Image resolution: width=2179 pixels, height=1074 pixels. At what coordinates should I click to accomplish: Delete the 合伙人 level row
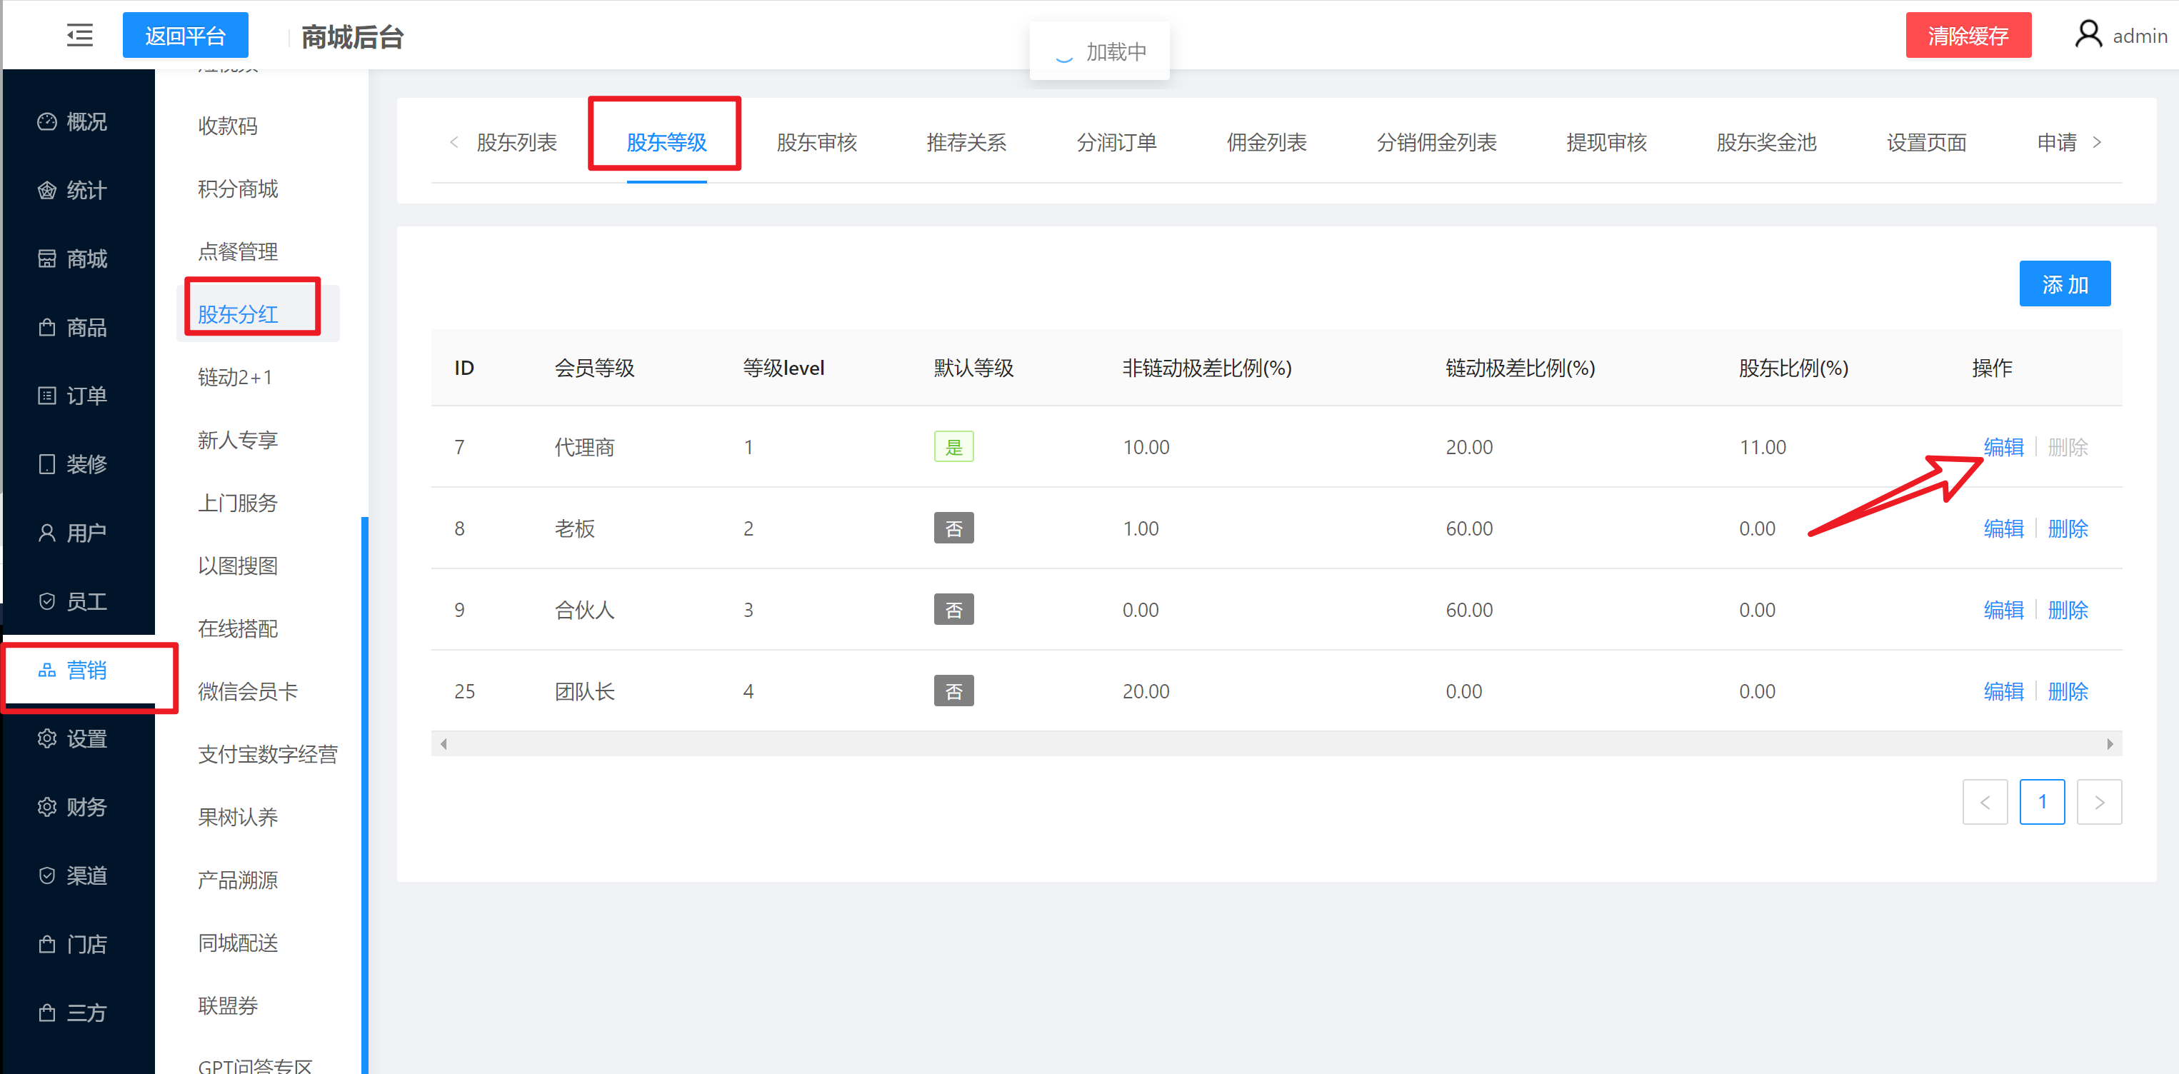[x=2068, y=610]
